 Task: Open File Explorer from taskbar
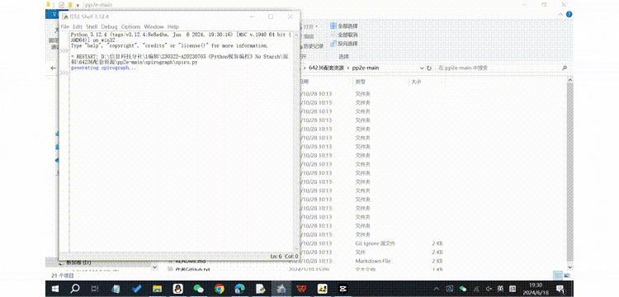pos(157,289)
